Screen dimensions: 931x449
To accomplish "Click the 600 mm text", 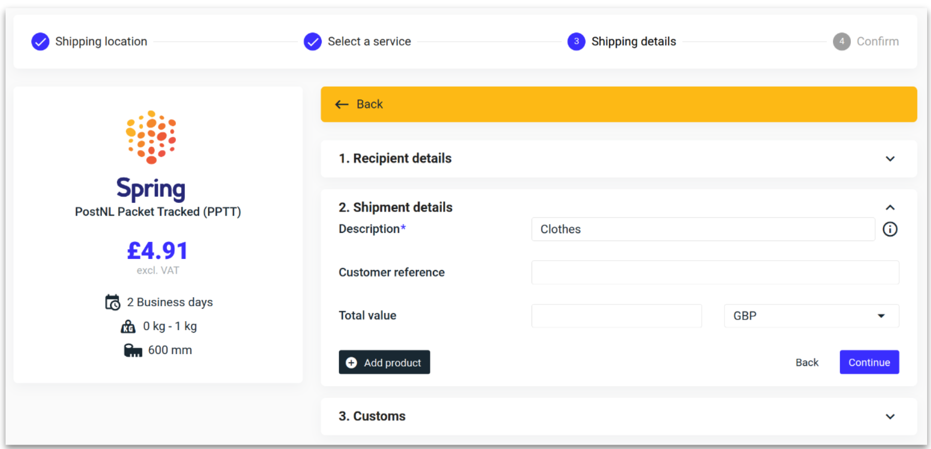I will coord(170,350).
